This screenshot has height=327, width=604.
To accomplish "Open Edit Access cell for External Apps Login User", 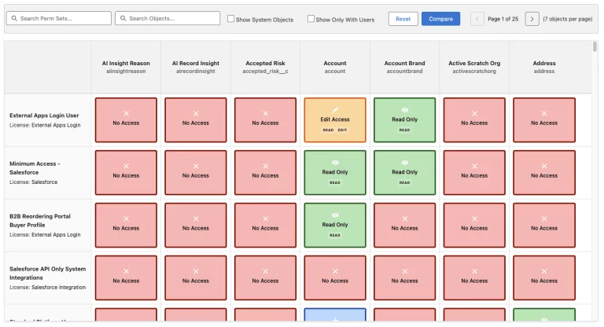I will point(335,119).
